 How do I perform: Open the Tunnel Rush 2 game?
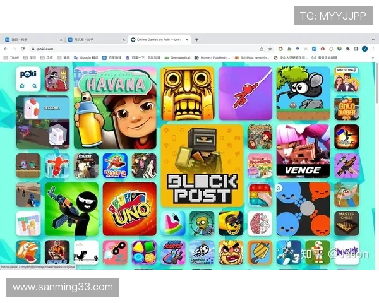[x=115, y=166]
